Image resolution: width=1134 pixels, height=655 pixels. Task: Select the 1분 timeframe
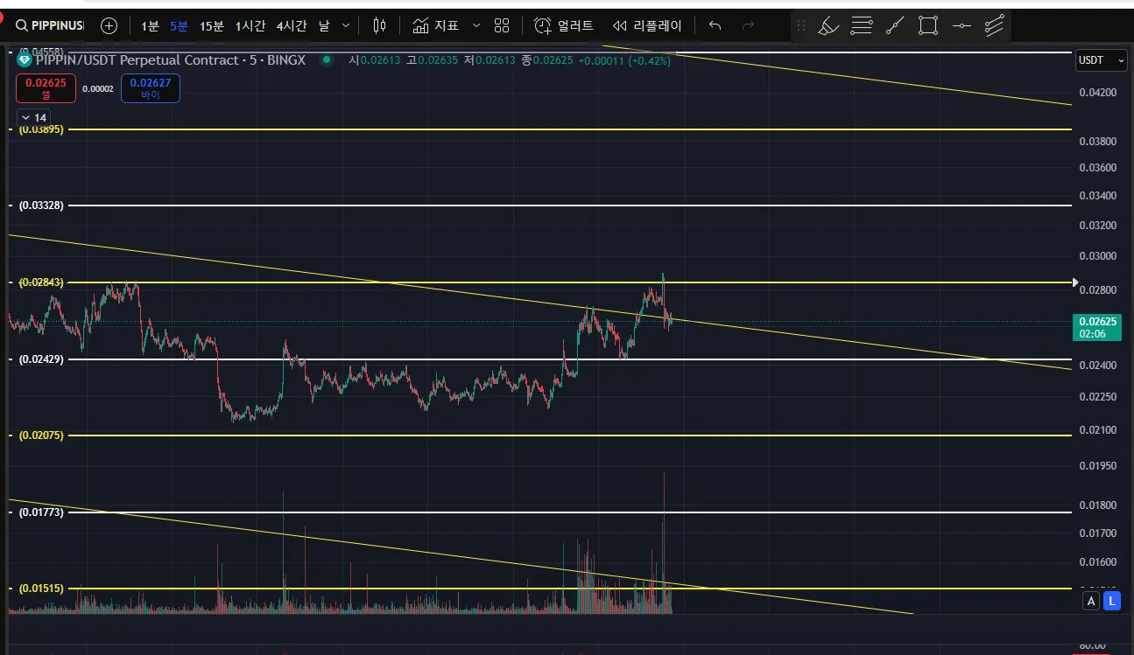click(x=151, y=26)
